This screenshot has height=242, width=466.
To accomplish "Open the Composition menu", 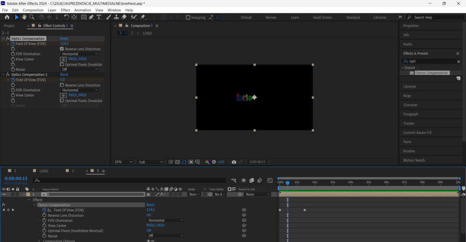I will coord(33,10).
